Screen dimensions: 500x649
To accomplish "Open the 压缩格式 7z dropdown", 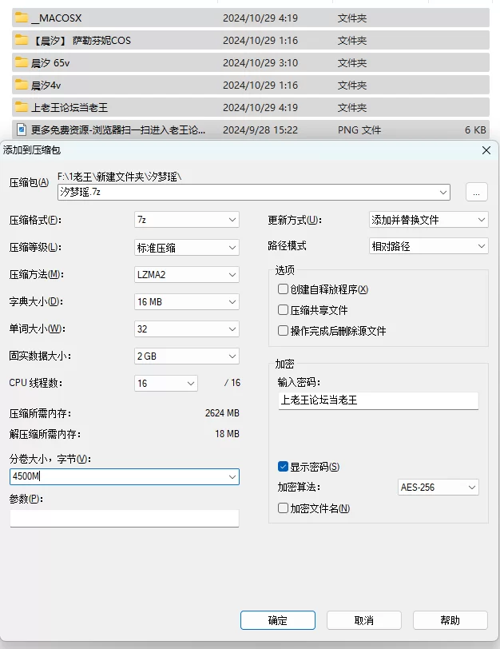I will pos(187,220).
